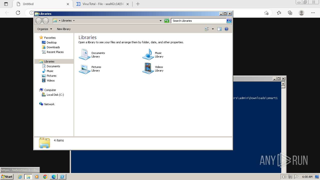Click Microsoft Edge taskbar icon
The width and height of the screenshot is (320, 180).
(x=54, y=177)
